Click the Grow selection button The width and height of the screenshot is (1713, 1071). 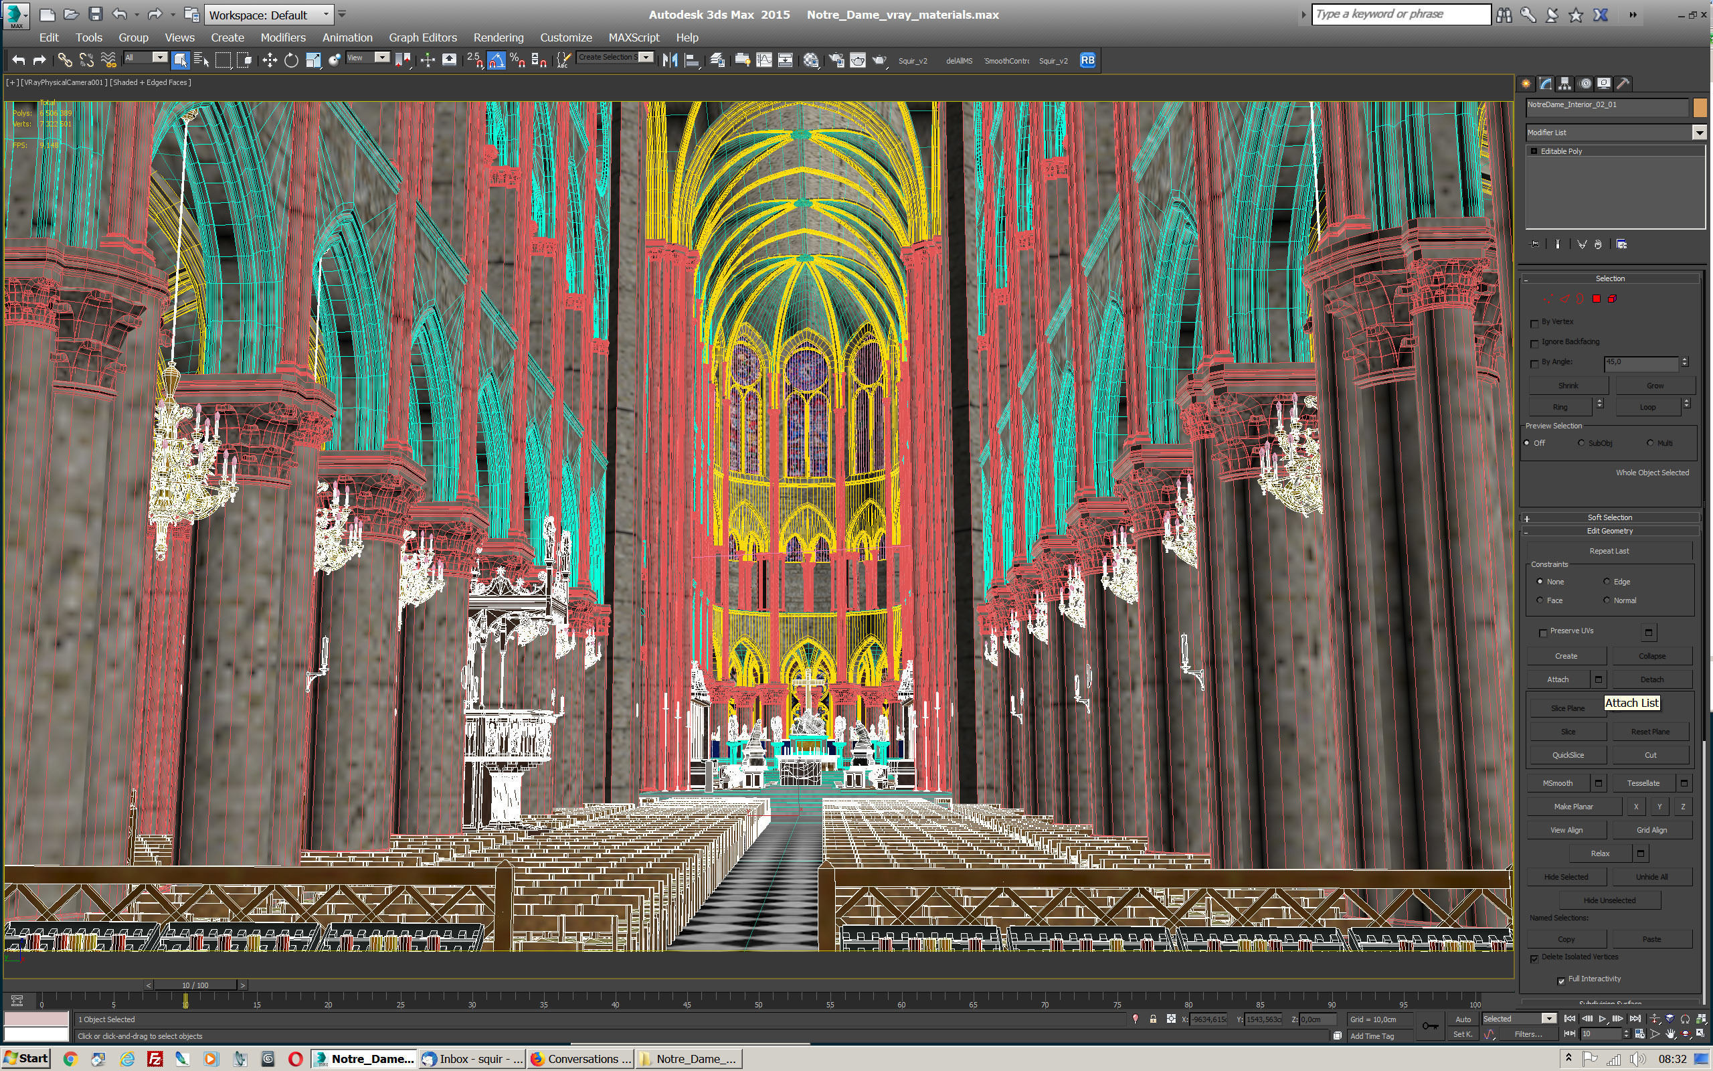[1655, 386]
